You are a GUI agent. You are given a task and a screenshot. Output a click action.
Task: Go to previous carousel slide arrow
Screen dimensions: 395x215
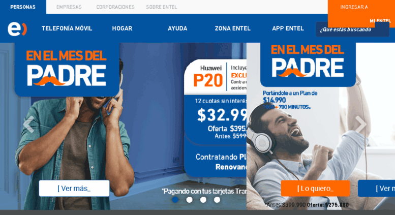(28, 124)
